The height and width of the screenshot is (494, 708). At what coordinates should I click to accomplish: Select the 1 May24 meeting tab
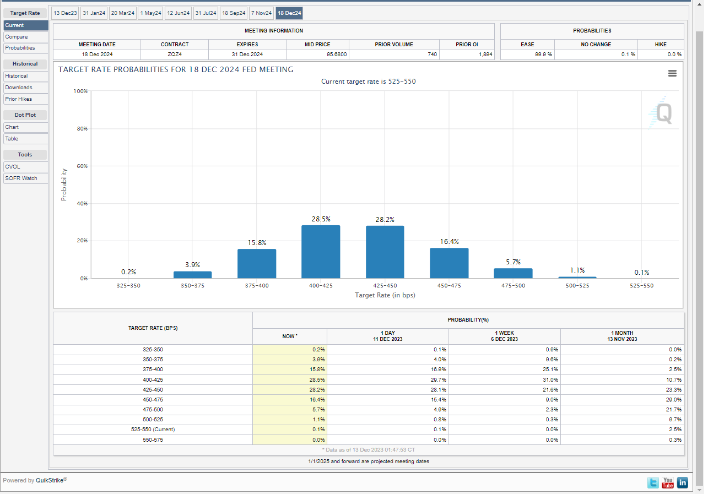(150, 13)
